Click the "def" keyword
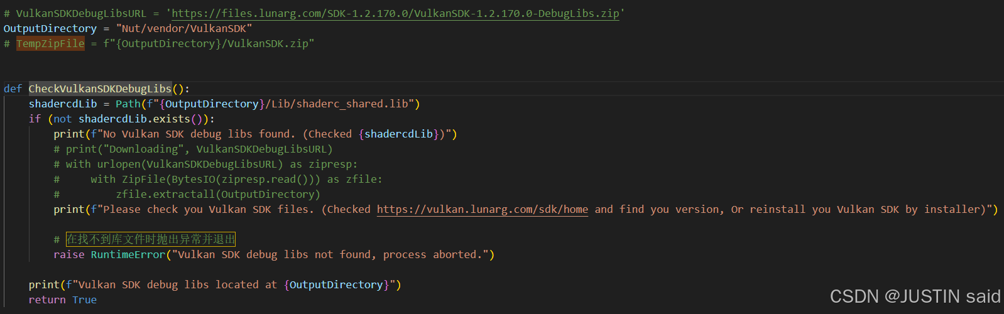Viewport: 1004px width, 314px height. pyautogui.click(x=13, y=89)
